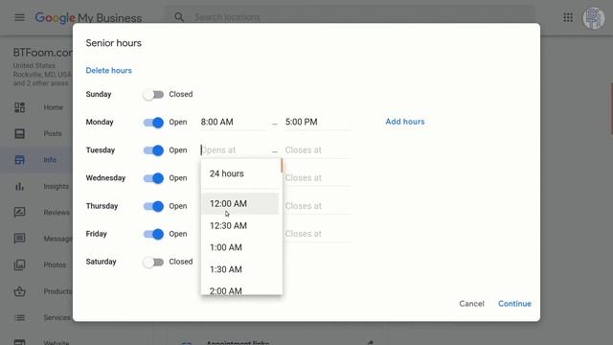The width and height of the screenshot is (613, 345).
Task: Open the Photos sidebar icon
Action: click(19, 264)
